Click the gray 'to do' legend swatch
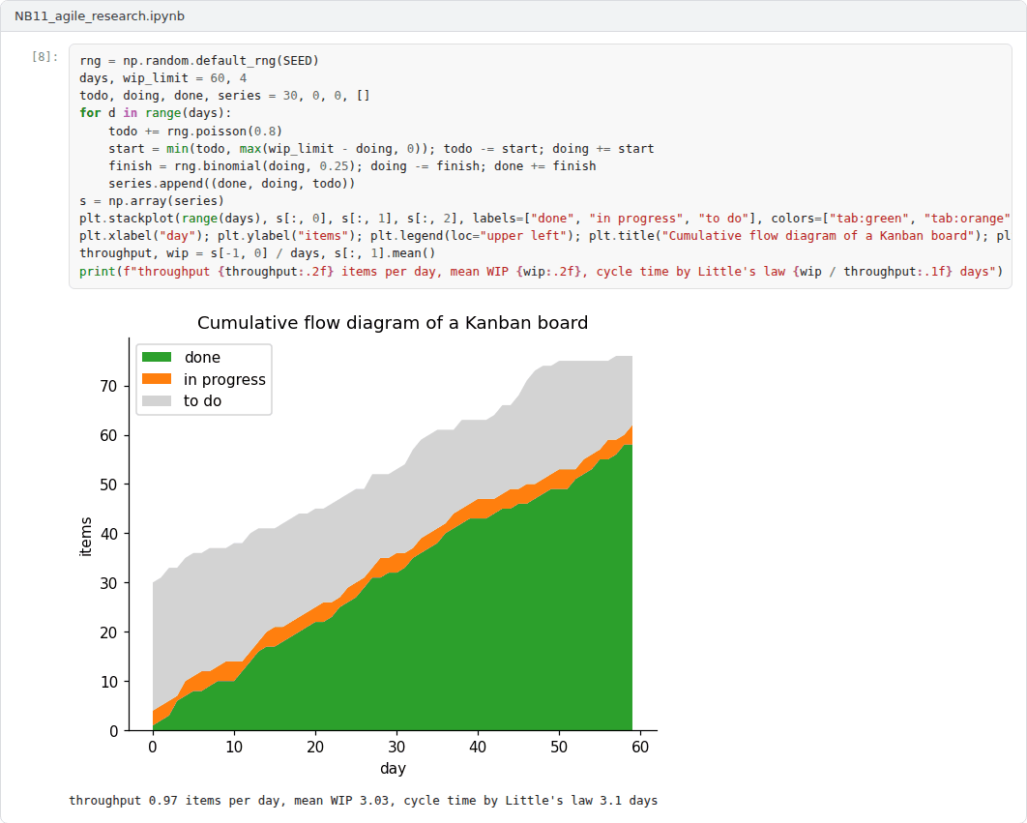1027x823 pixels. tap(157, 400)
